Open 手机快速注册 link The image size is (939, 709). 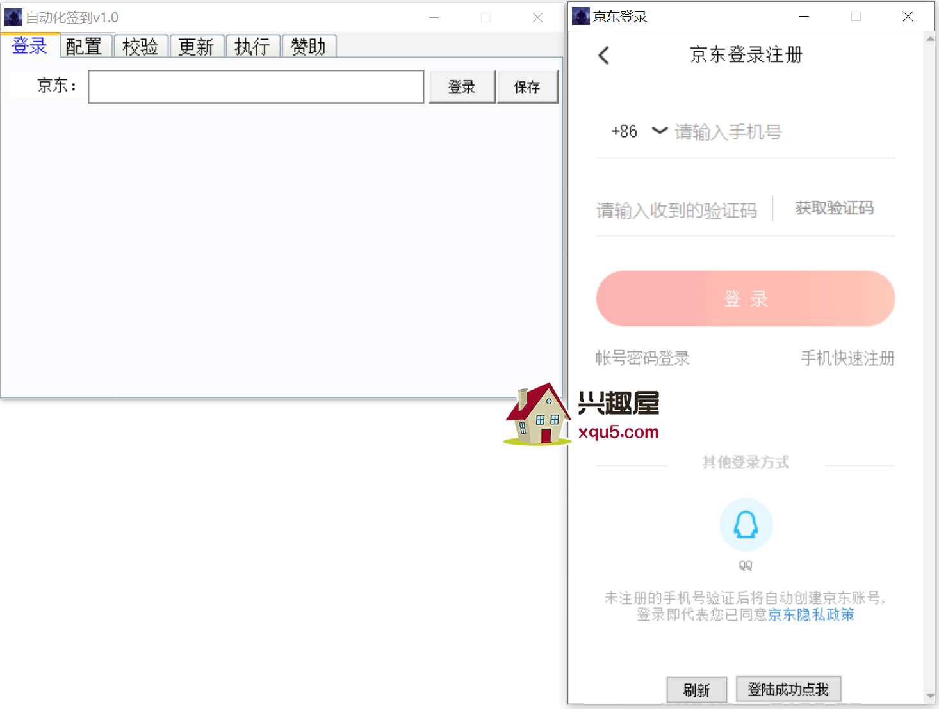point(847,358)
